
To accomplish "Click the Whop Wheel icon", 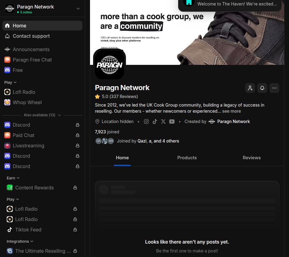I will click(x=7, y=102).
